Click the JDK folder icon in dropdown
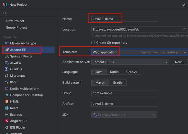The image size is (188, 134). pyautogui.click(x=95, y=115)
